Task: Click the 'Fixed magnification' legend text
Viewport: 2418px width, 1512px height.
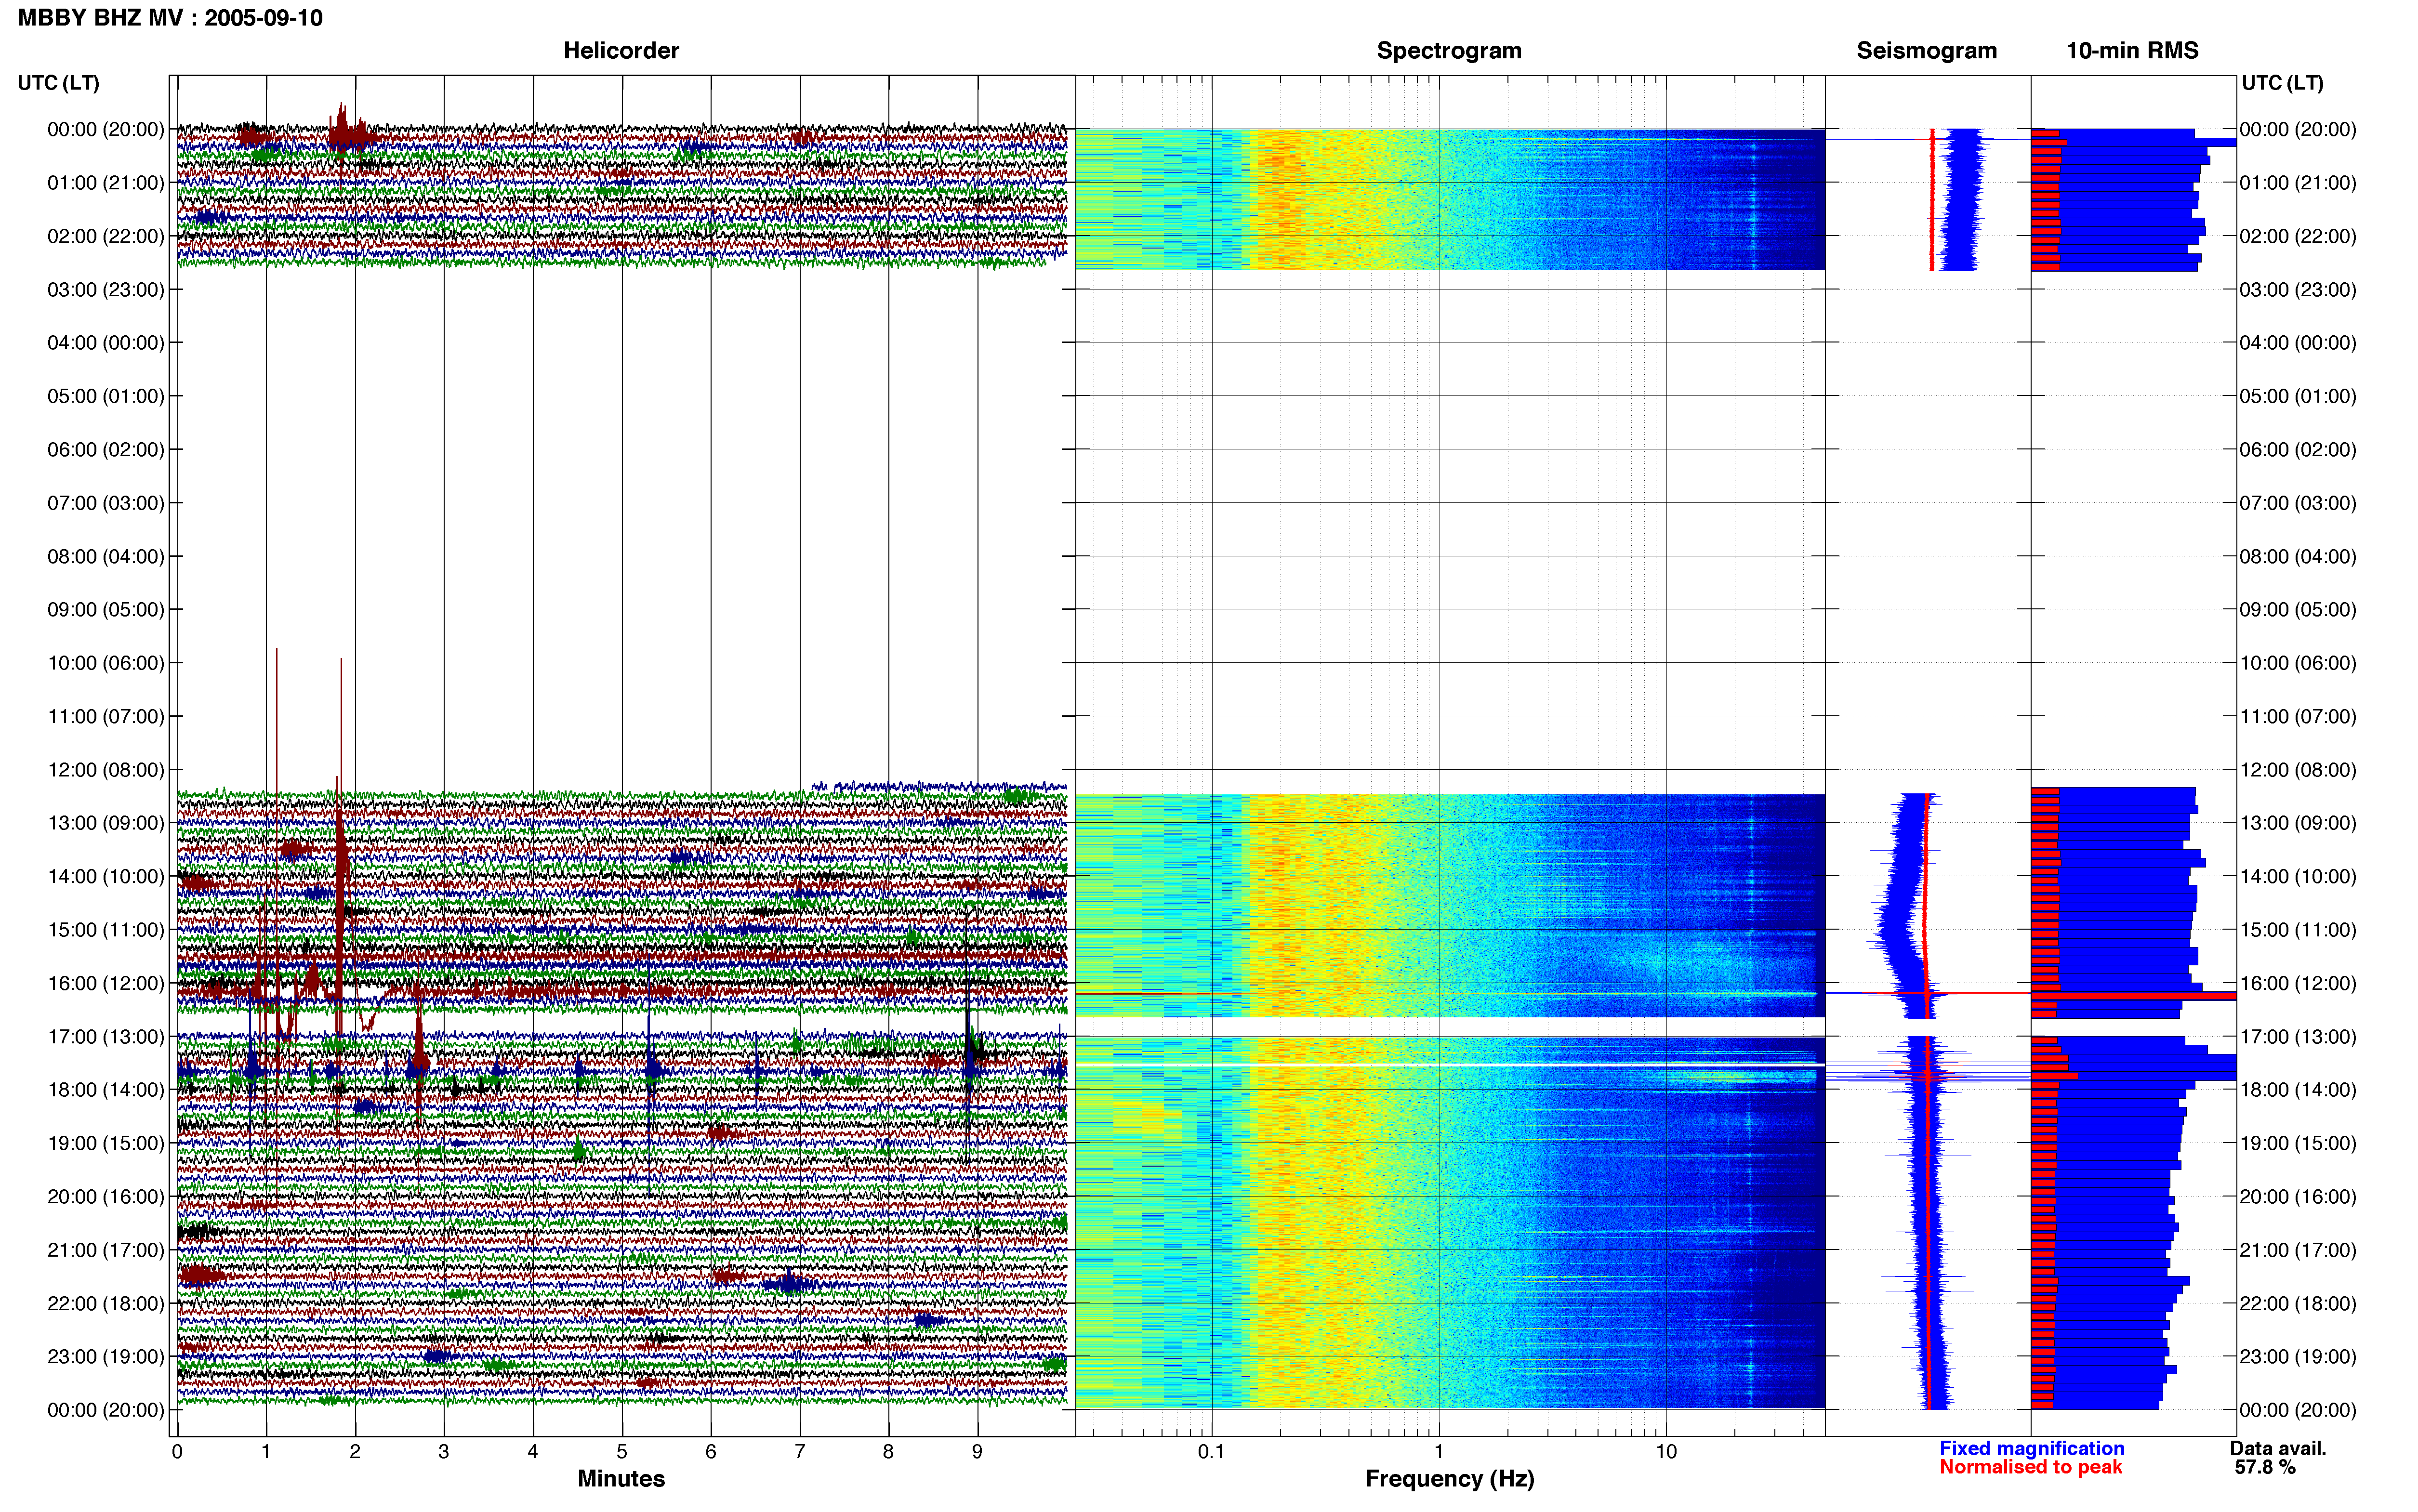Action: [x=2031, y=1448]
